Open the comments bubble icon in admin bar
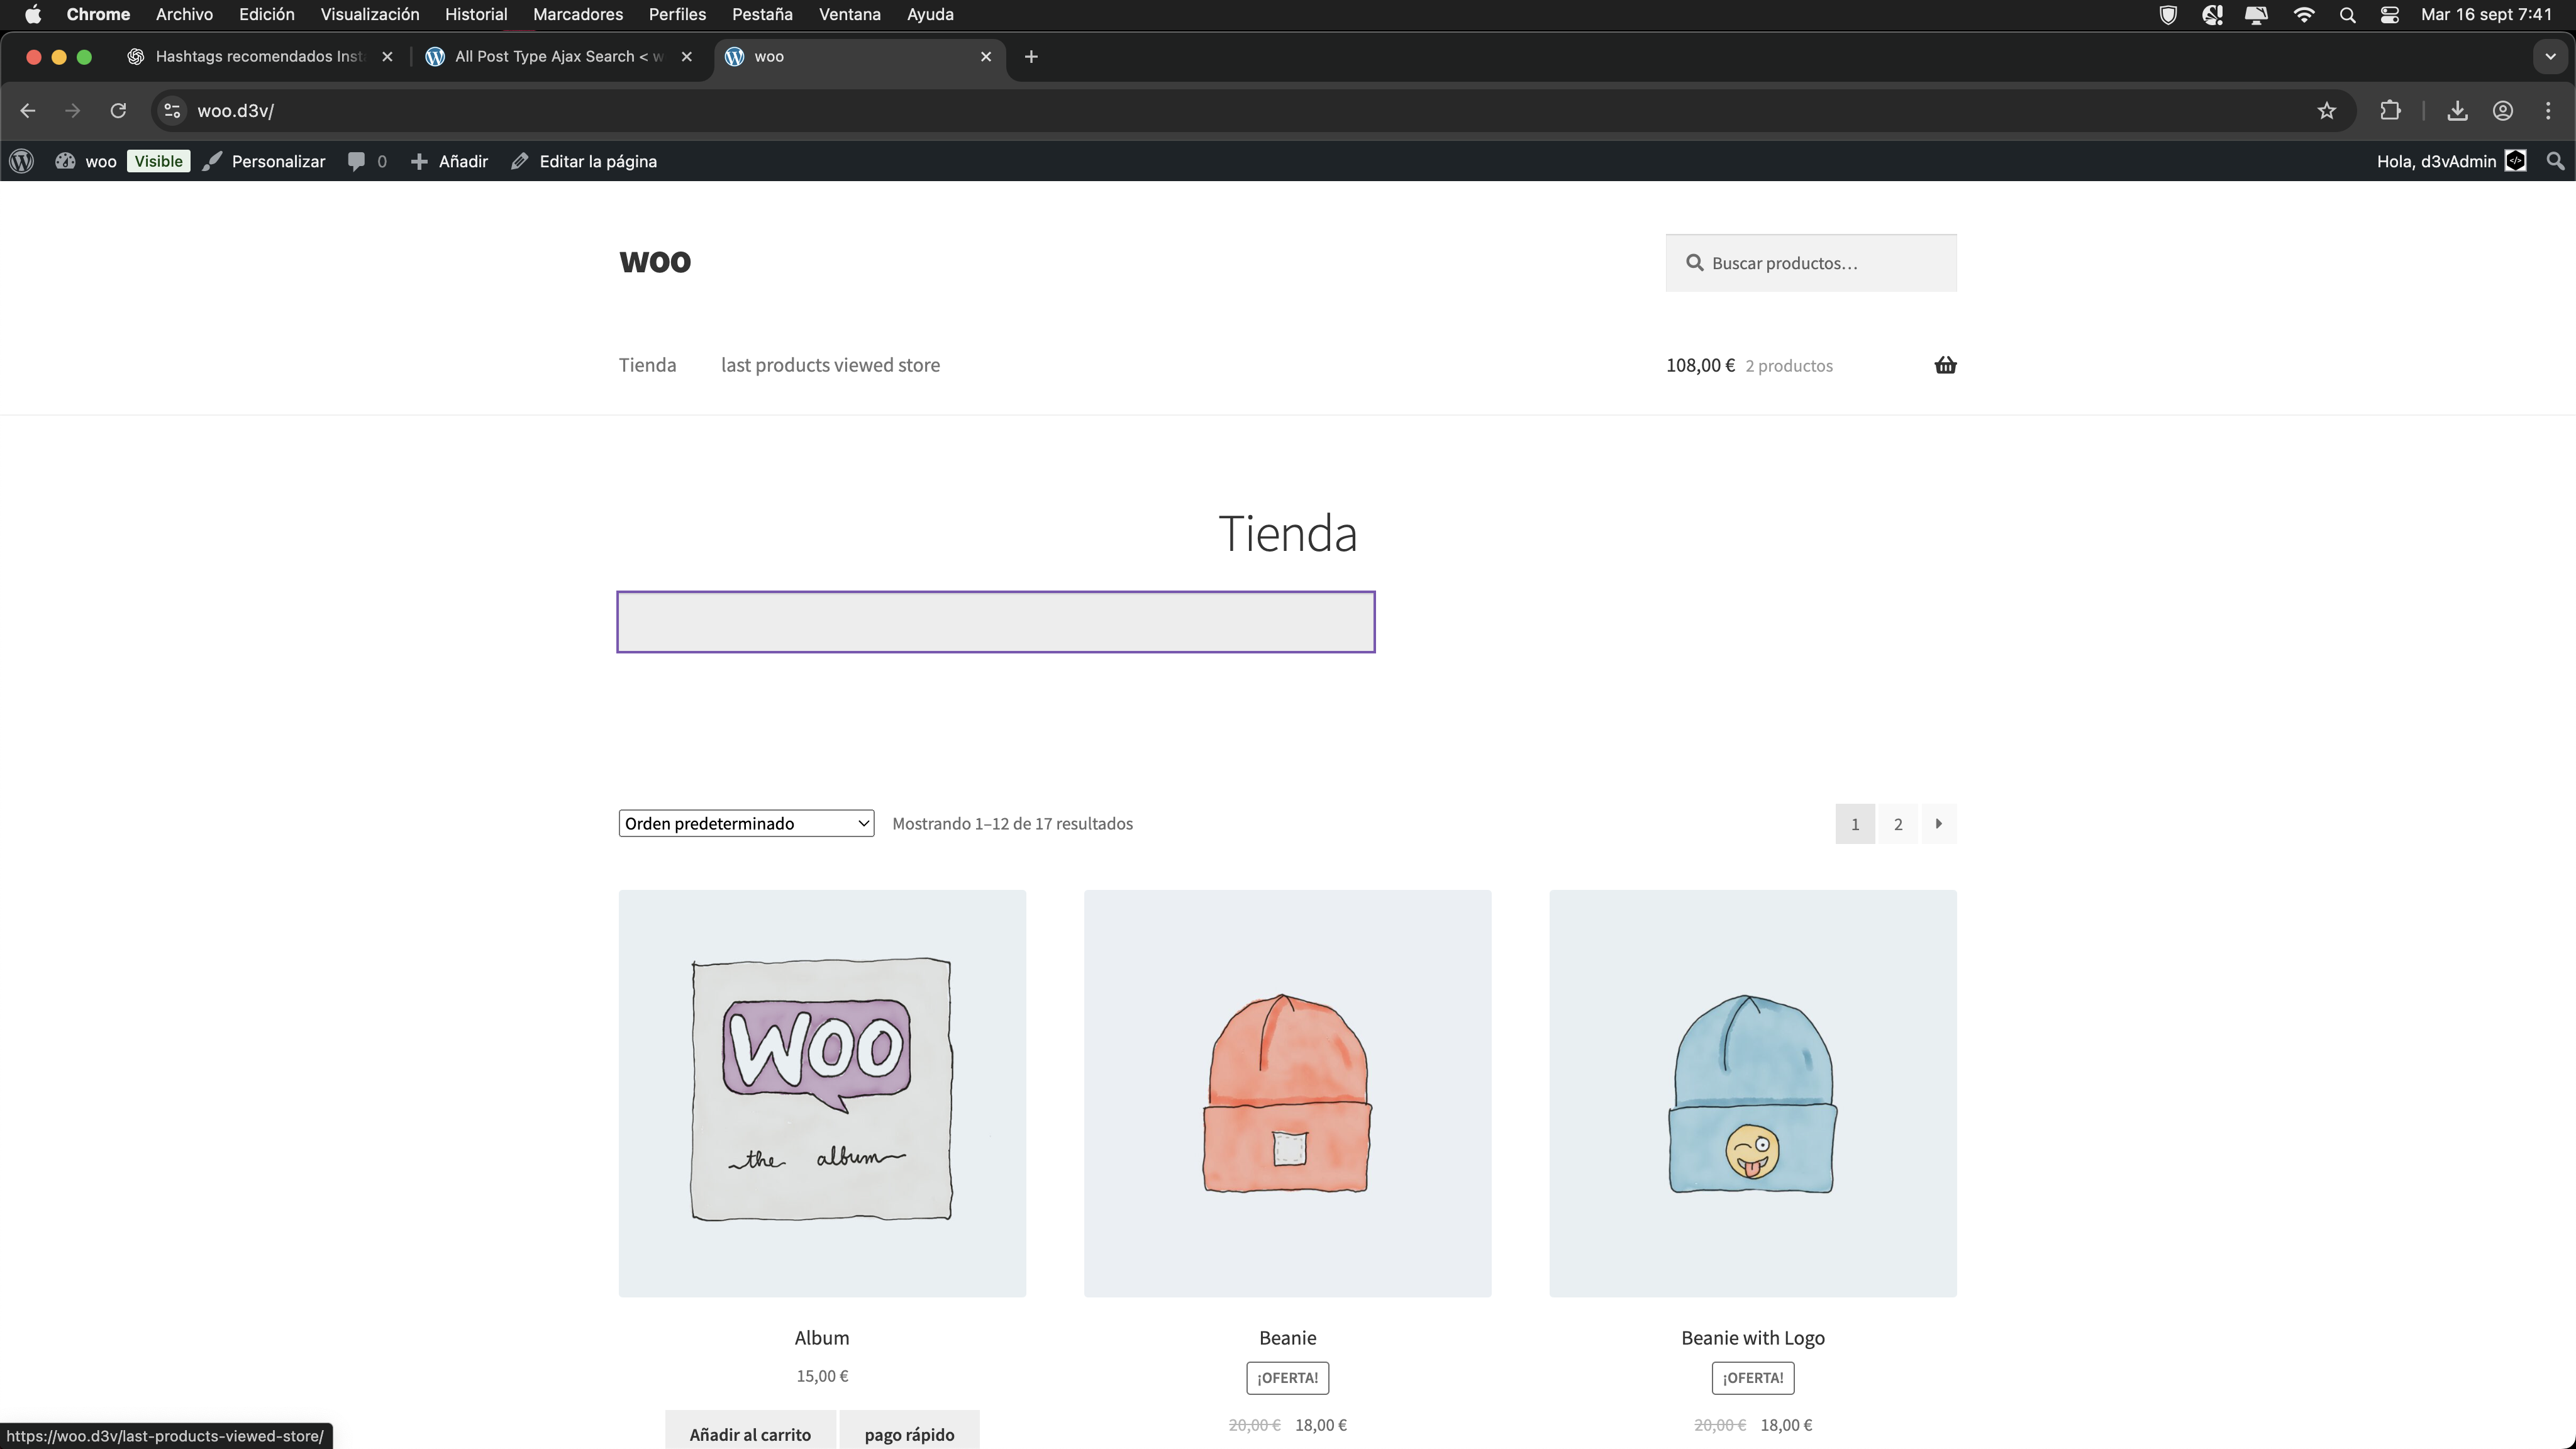Screen dimensions: 2576x1449 point(357,161)
